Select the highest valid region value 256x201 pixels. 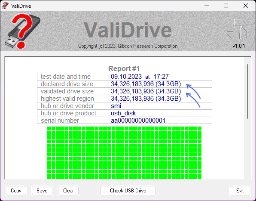pyautogui.click(x=146, y=99)
